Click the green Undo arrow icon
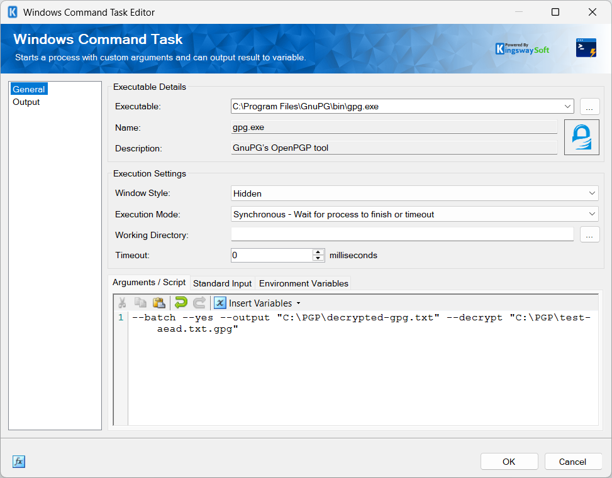The width and height of the screenshot is (612, 478). (181, 303)
